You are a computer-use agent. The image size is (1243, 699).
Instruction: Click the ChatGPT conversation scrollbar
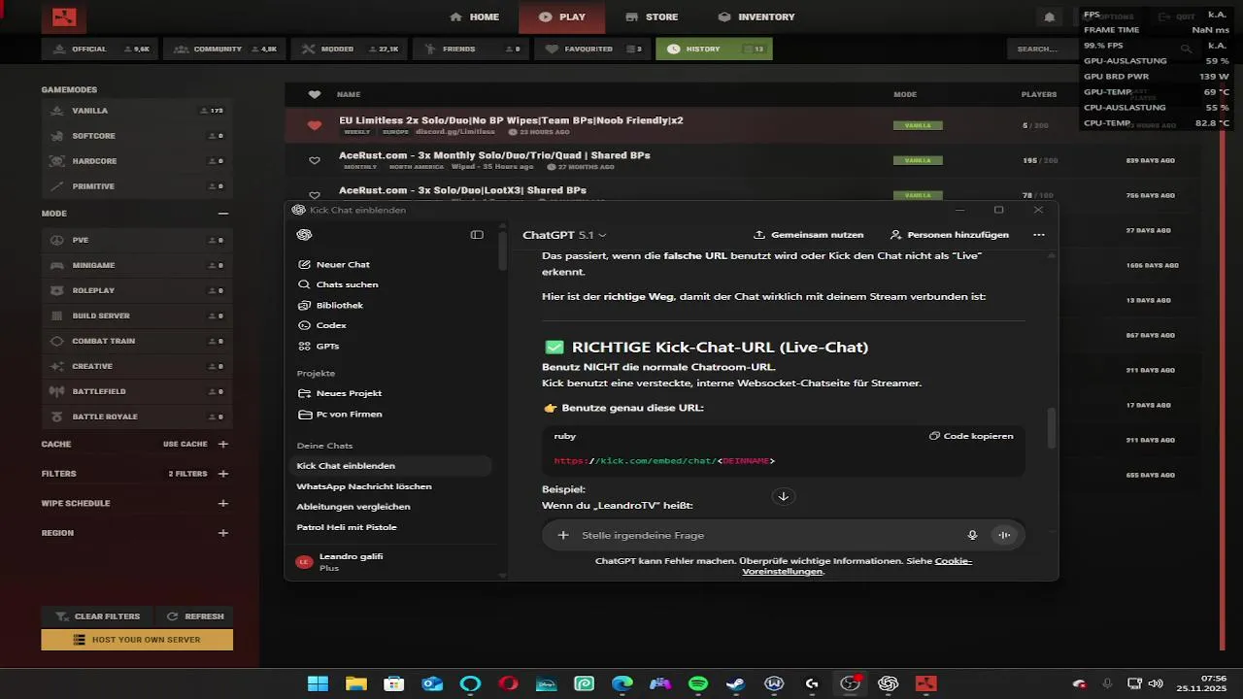pyautogui.click(x=1052, y=427)
